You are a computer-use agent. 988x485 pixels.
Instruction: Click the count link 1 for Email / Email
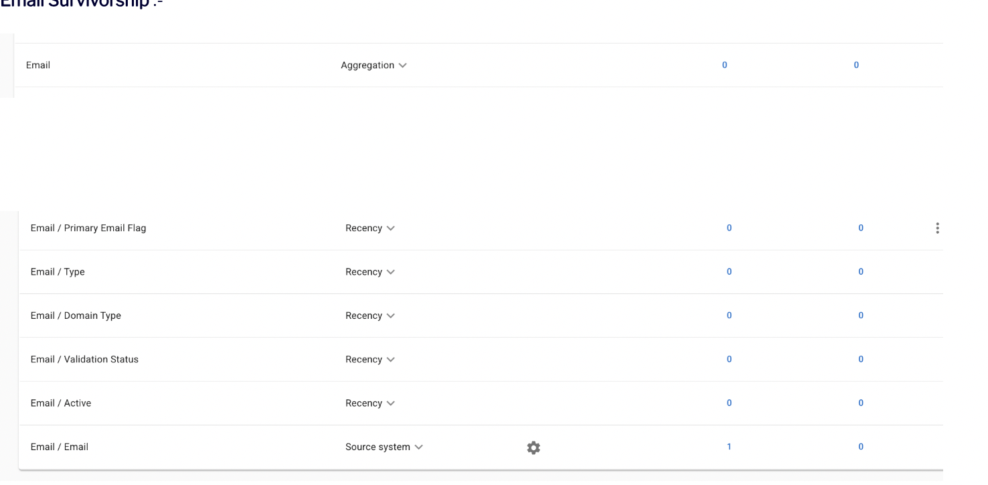pyautogui.click(x=729, y=447)
